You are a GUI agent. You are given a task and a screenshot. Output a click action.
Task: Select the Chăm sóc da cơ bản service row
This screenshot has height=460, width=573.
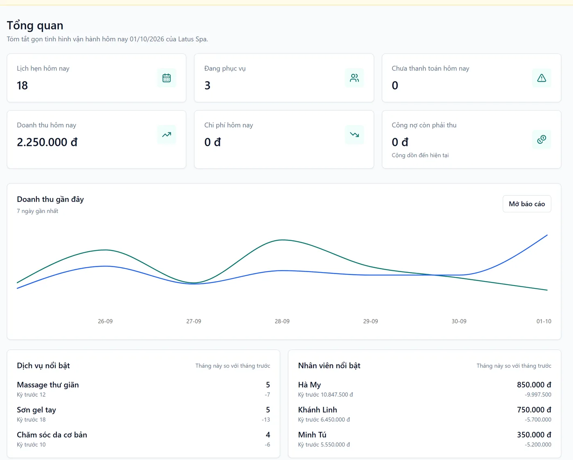143,439
